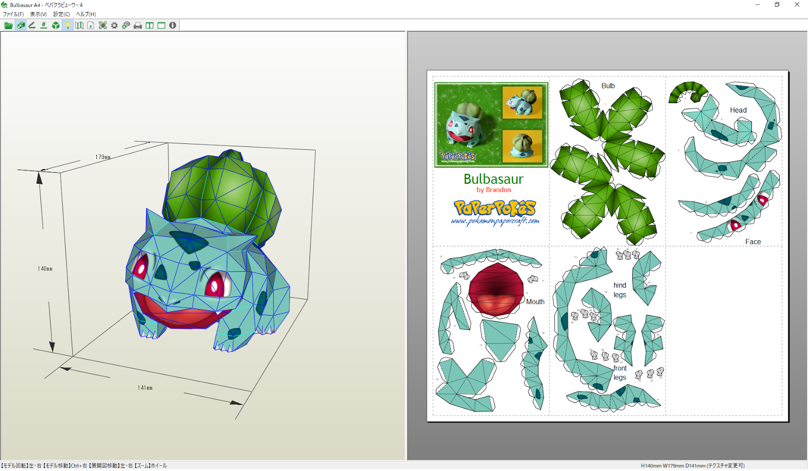Image resolution: width=808 pixels, height=471 pixels.
Task: Open the 設定(C) menu
Action: 62,14
